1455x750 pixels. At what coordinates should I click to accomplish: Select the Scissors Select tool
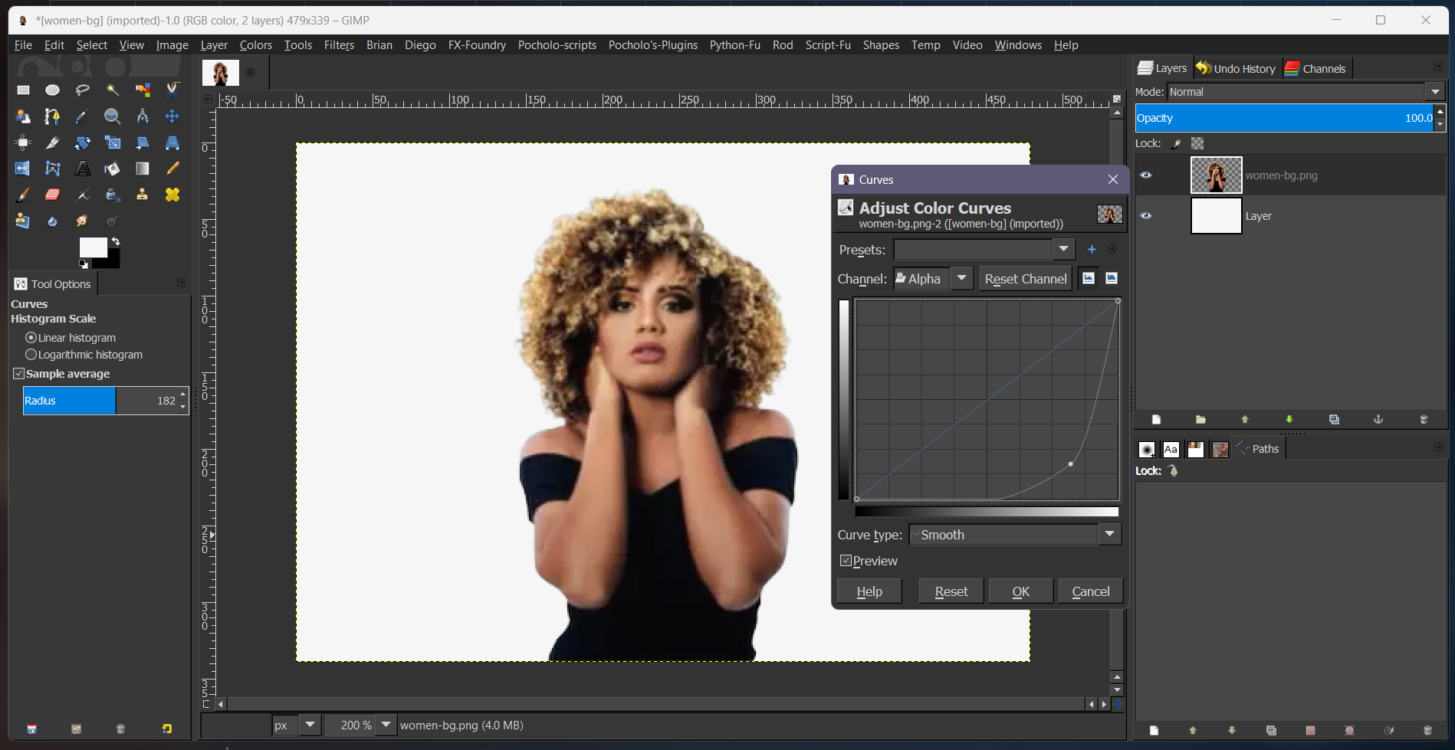(x=172, y=90)
